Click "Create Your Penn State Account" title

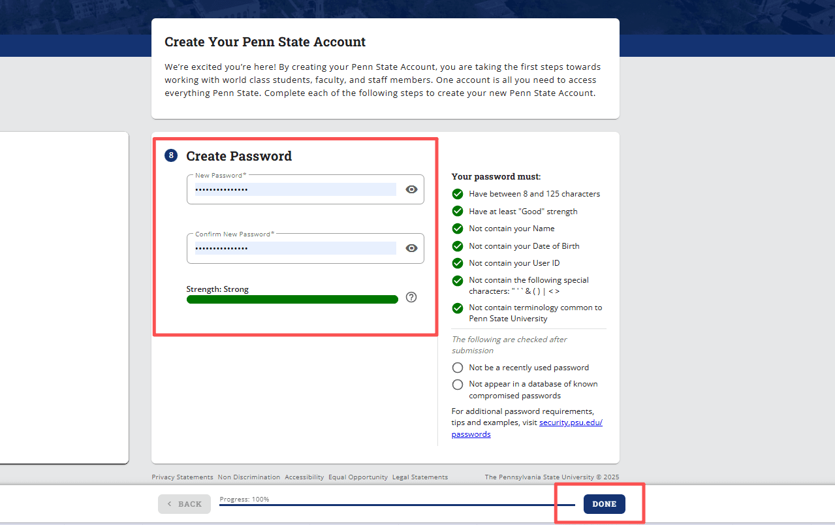point(265,42)
